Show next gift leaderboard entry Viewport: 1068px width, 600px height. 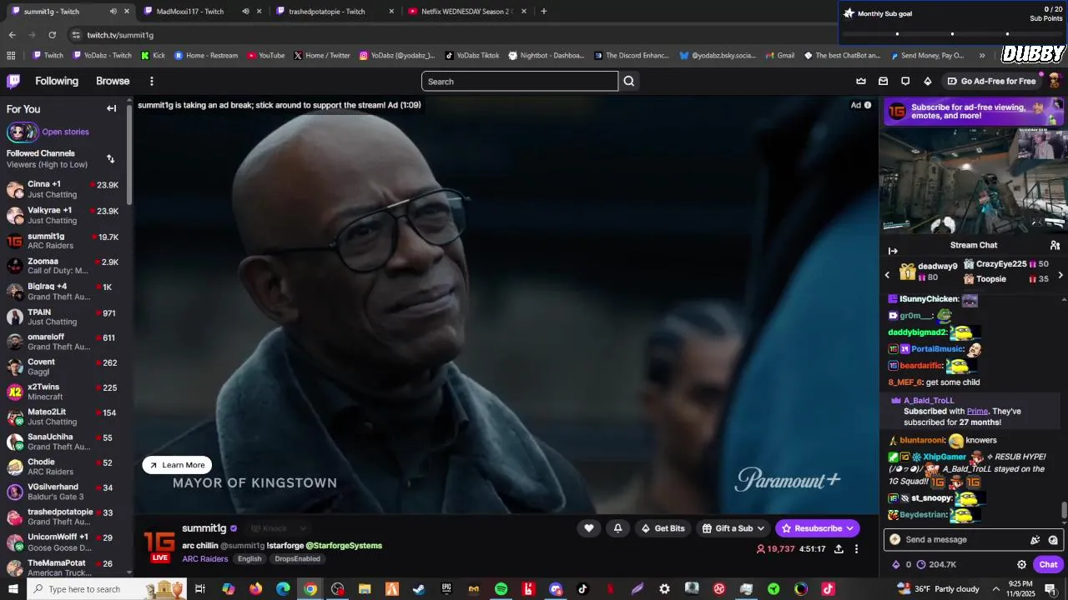(x=1060, y=274)
